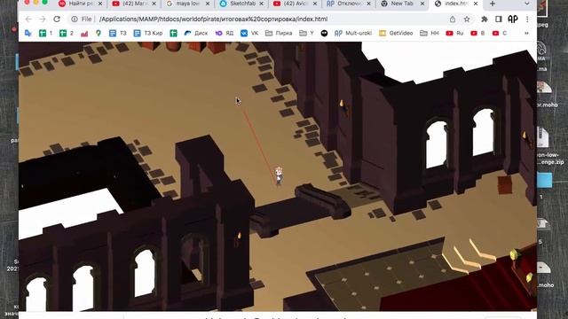The height and width of the screenshot is (319, 568).
Task: Open the black round face bookmark
Action: pyautogui.click(x=324, y=34)
